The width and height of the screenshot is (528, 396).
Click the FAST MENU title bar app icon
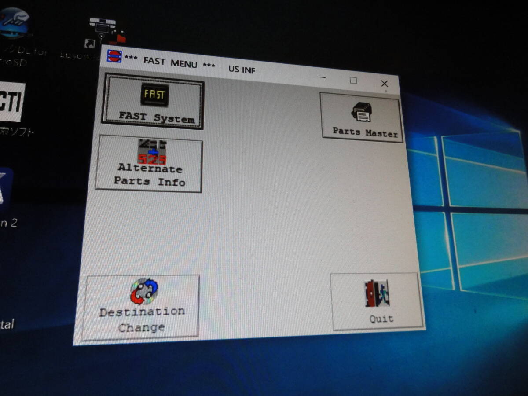(x=114, y=56)
